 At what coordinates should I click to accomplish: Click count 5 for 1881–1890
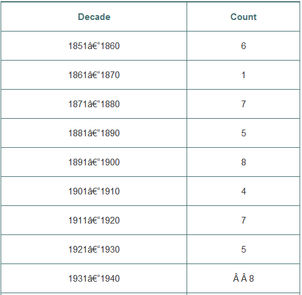click(x=243, y=133)
